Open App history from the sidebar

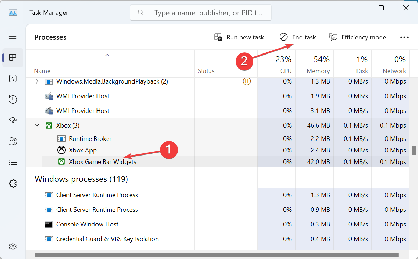tap(13, 100)
